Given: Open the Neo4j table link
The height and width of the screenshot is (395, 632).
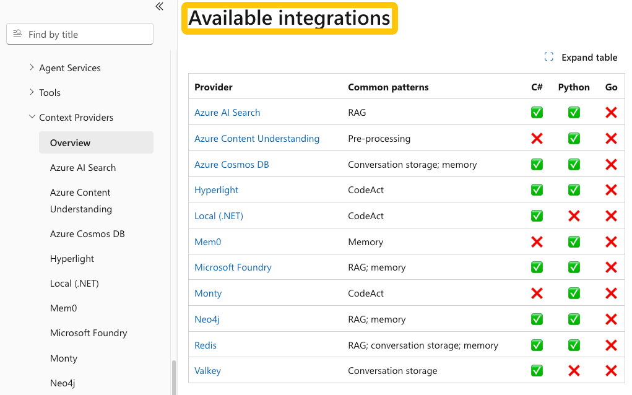Looking at the screenshot, I should point(206,319).
